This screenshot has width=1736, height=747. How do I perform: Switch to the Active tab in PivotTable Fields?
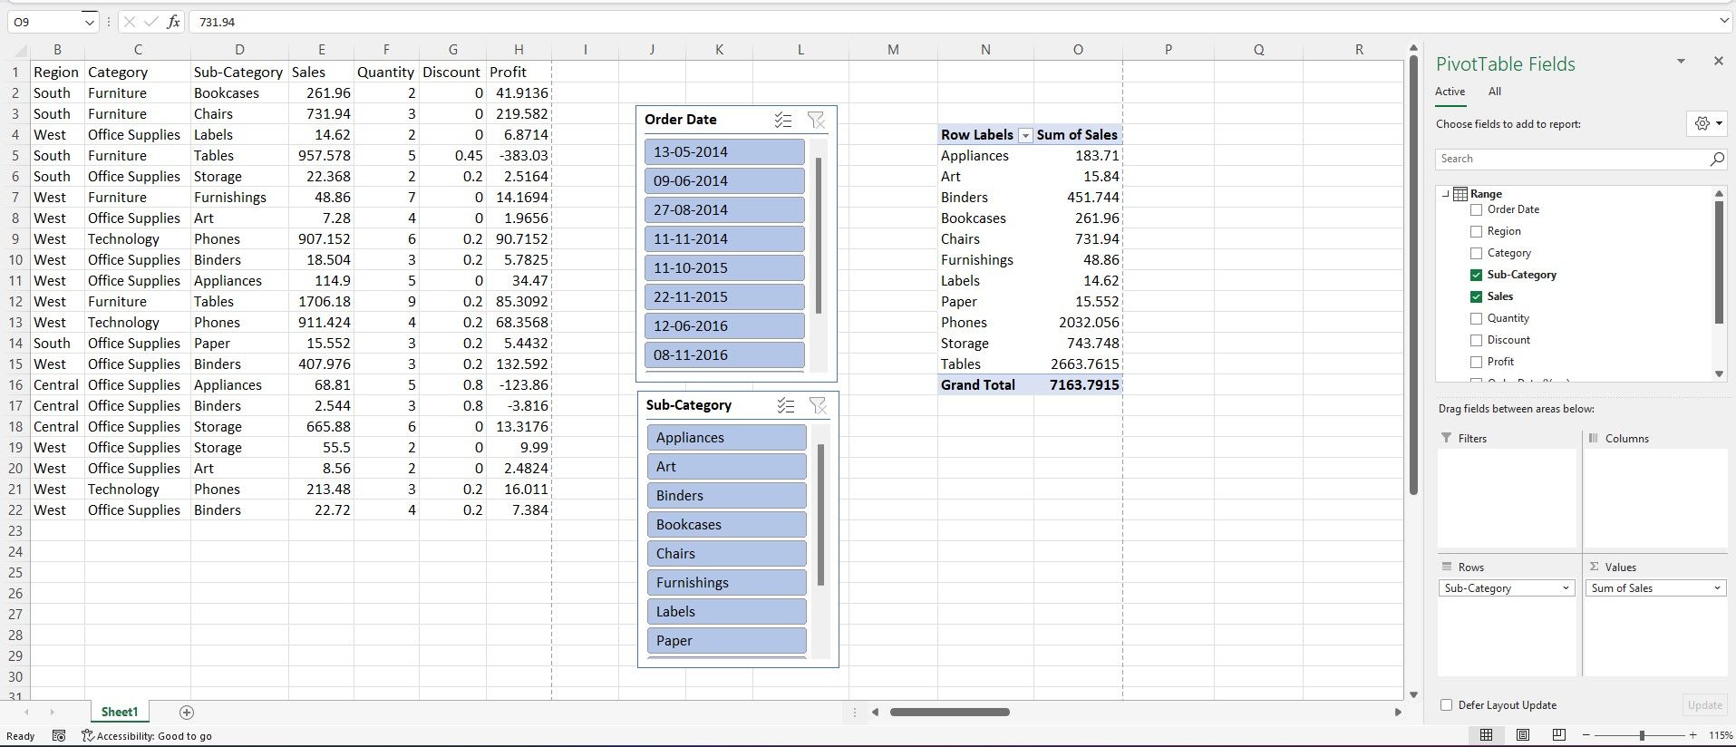[1450, 92]
